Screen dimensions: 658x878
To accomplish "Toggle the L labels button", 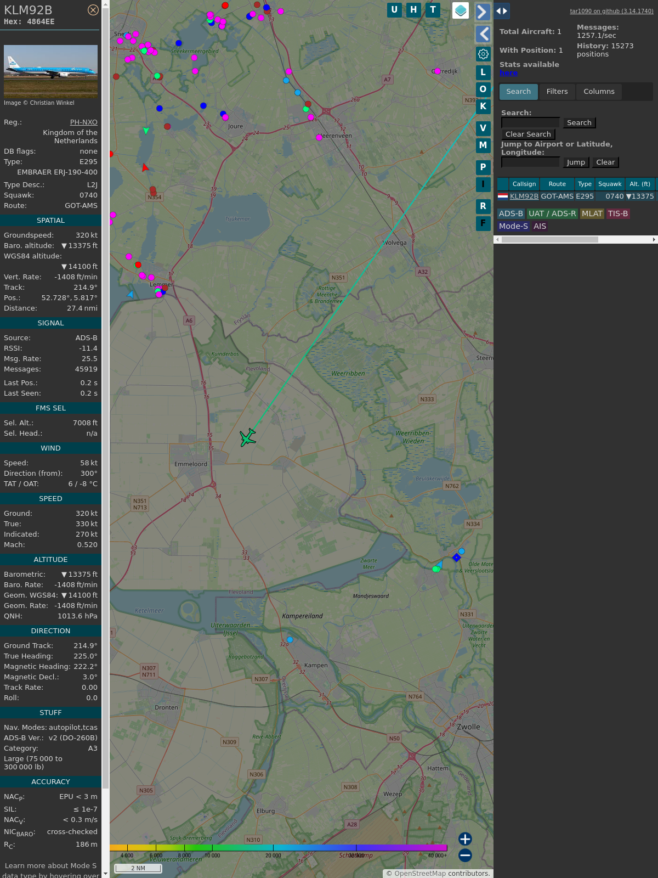I will click(483, 72).
